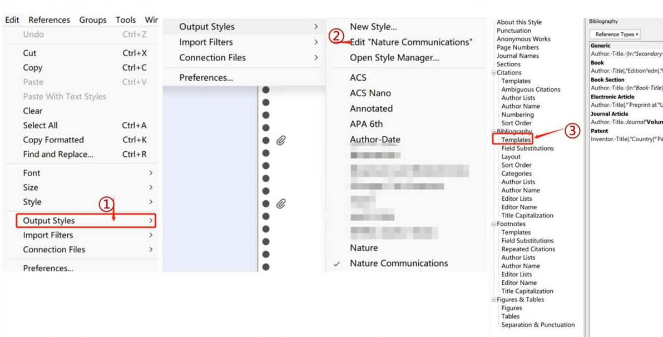663x337 pixels.
Task: Click the Electronic Article template heading
Action: tap(612, 97)
